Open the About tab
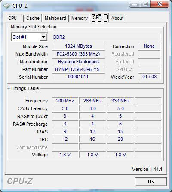Screen dimensions: 172x192 click(117, 18)
